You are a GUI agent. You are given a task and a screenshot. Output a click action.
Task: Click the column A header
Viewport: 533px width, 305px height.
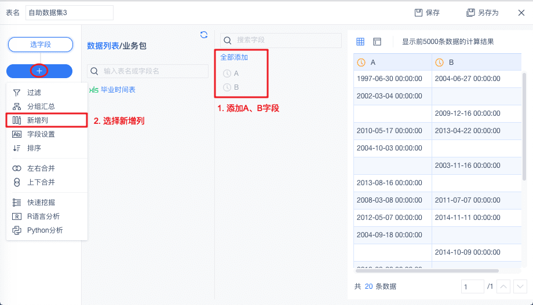pyautogui.click(x=393, y=63)
